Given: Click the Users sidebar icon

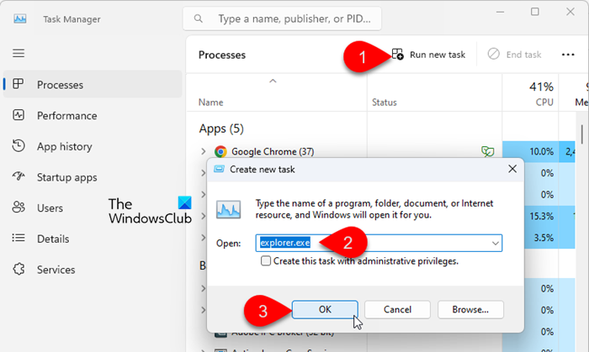Looking at the screenshot, I should pos(19,208).
